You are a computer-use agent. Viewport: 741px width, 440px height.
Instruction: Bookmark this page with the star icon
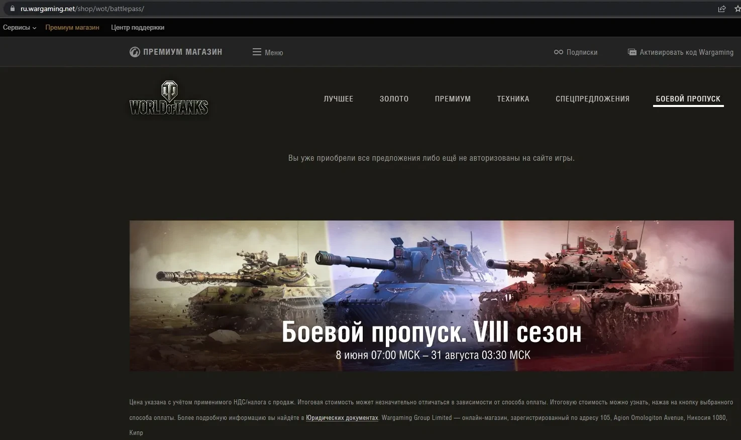(x=737, y=9)
